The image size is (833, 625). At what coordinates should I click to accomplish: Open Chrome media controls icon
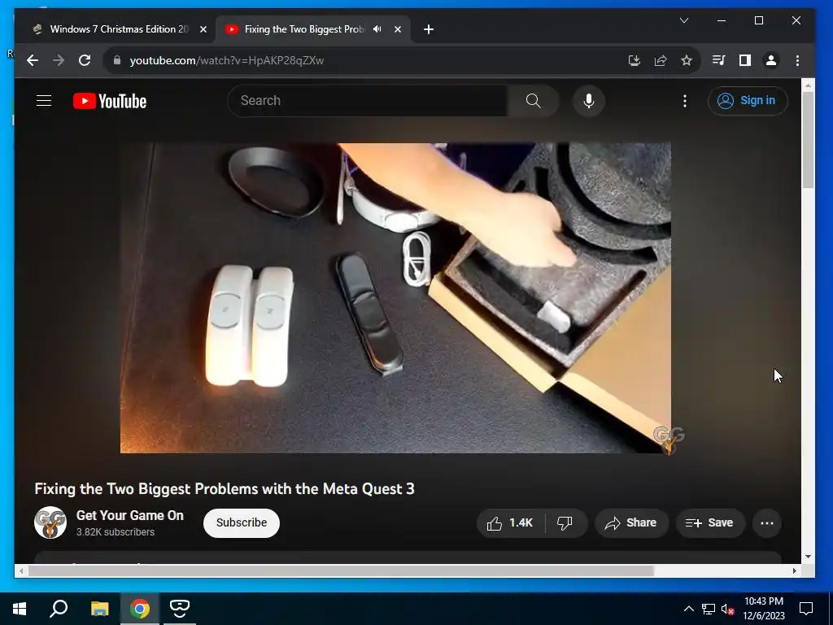[718, 60]
